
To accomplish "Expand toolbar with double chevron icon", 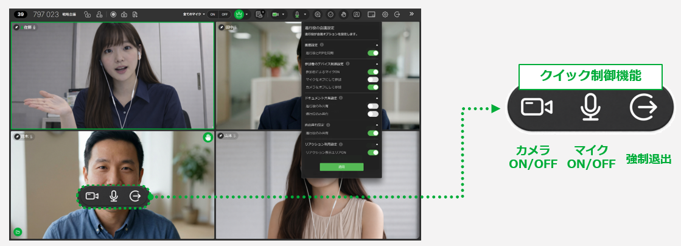I will coord(411,15).
